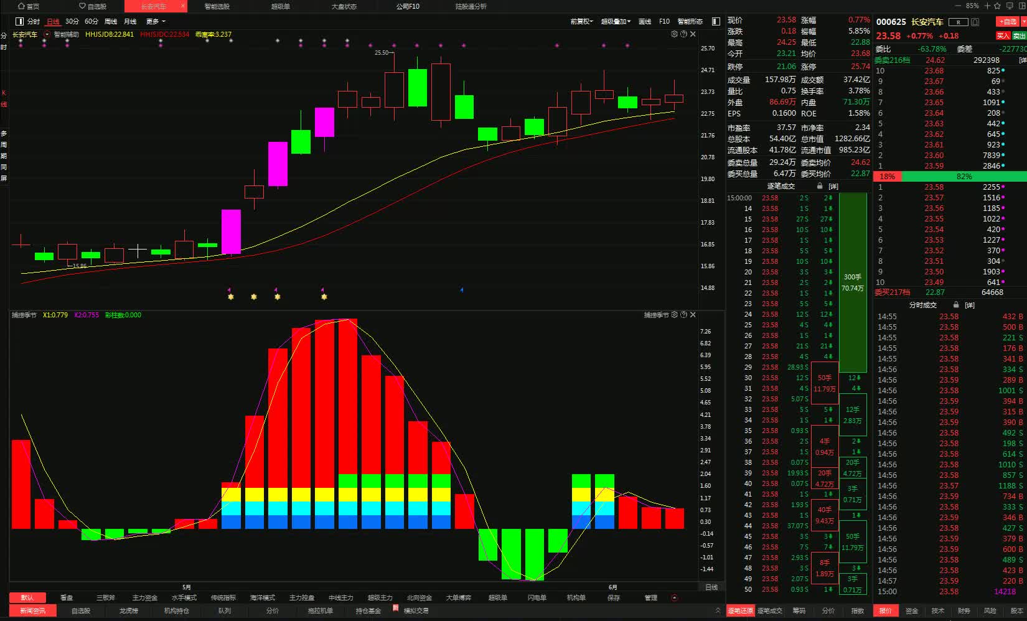Activate the 画线 drawing tool

[645, 21]
